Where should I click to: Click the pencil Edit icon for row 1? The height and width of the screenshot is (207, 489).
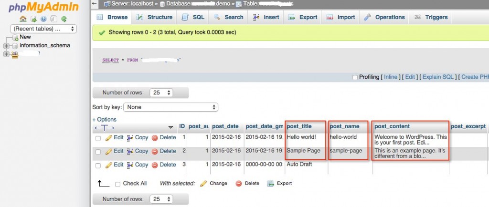tap(108, 138)
